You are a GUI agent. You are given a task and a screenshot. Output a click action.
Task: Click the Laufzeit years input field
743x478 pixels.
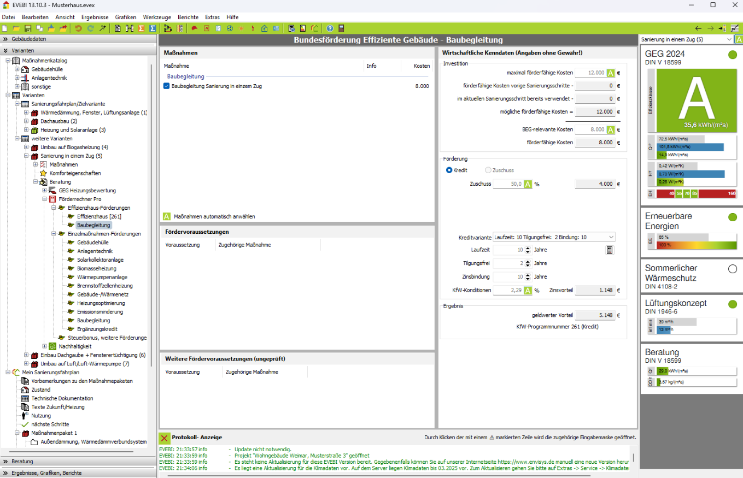pos(507,250)
